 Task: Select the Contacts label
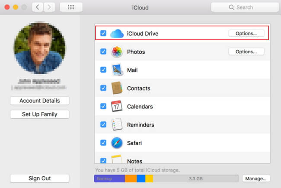point(138,88)
